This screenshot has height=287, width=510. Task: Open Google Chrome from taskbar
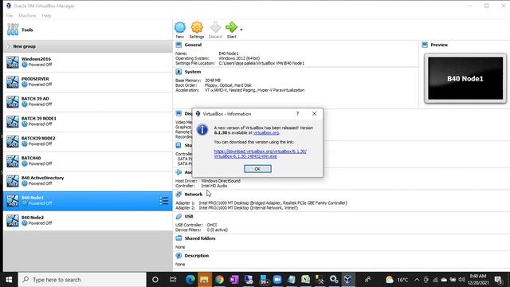[220, 280]
